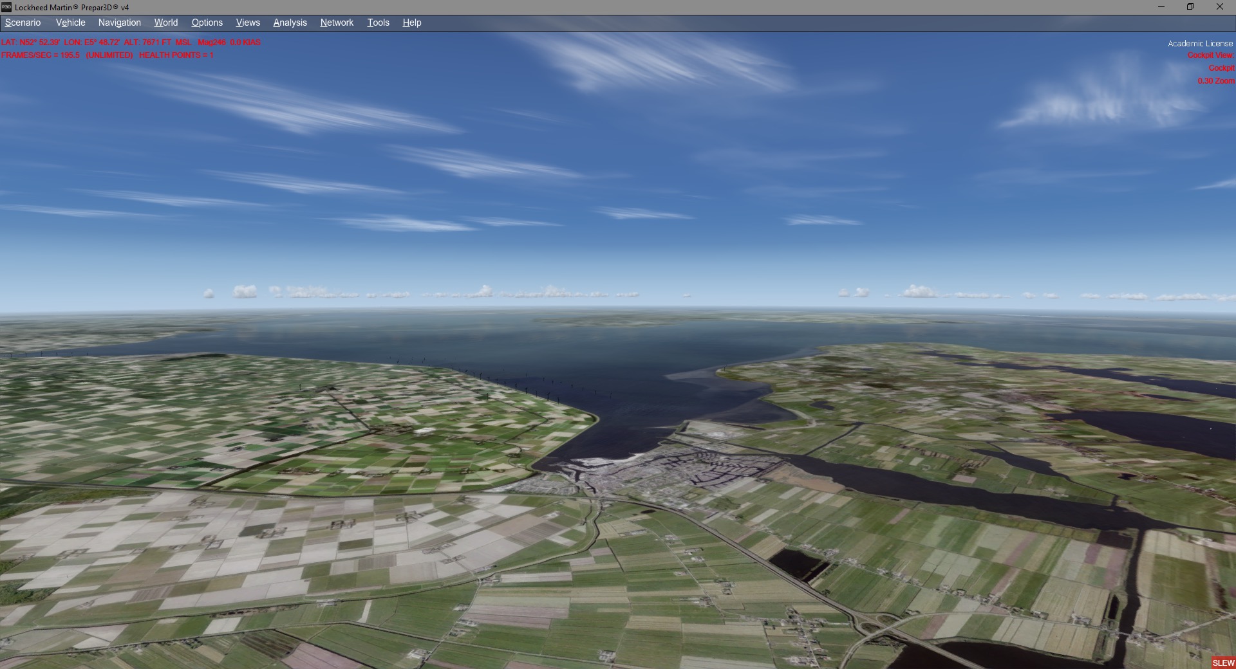Click the 'HEALTH POINTS = 1' text
Viewport: 1236px width, 669px height.
[x=176, y=55]
